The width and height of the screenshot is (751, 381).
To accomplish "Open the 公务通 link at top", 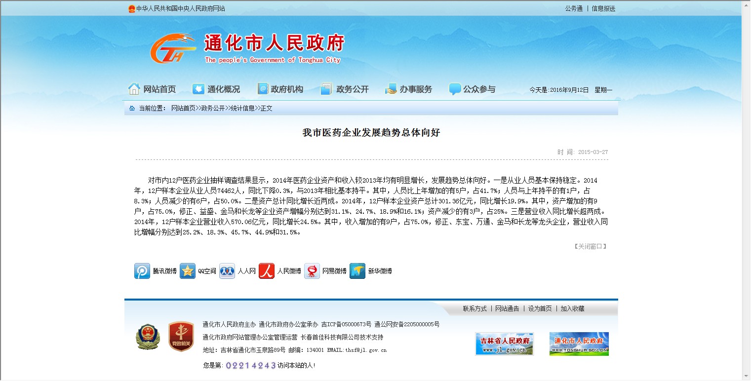I will [x=574, y=8].
